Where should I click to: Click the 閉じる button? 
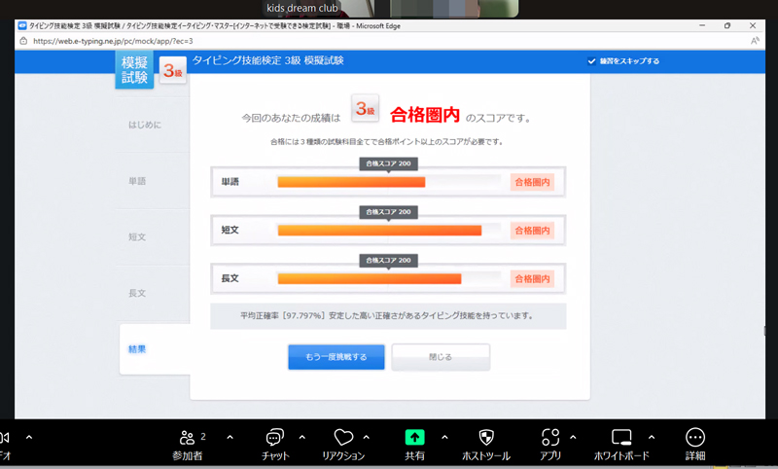click(441, 357)
